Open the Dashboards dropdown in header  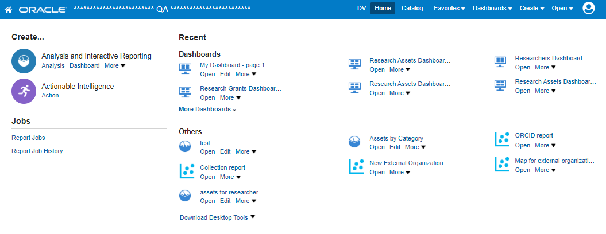(492, 9)
